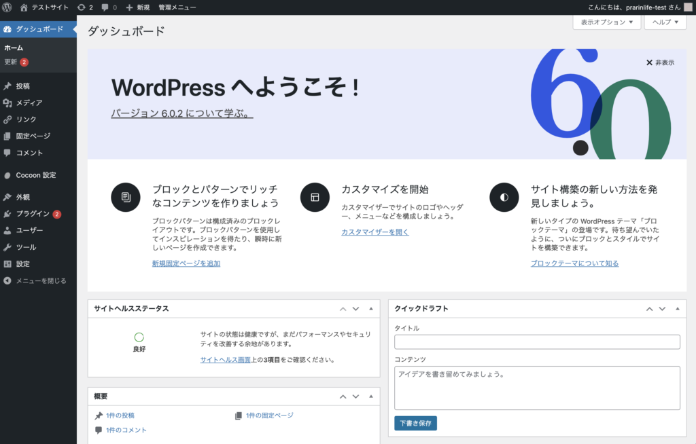Move サイトヘルスステータス panel up arrow
Screen dimensions: 696x444
[x=343, y=309]
